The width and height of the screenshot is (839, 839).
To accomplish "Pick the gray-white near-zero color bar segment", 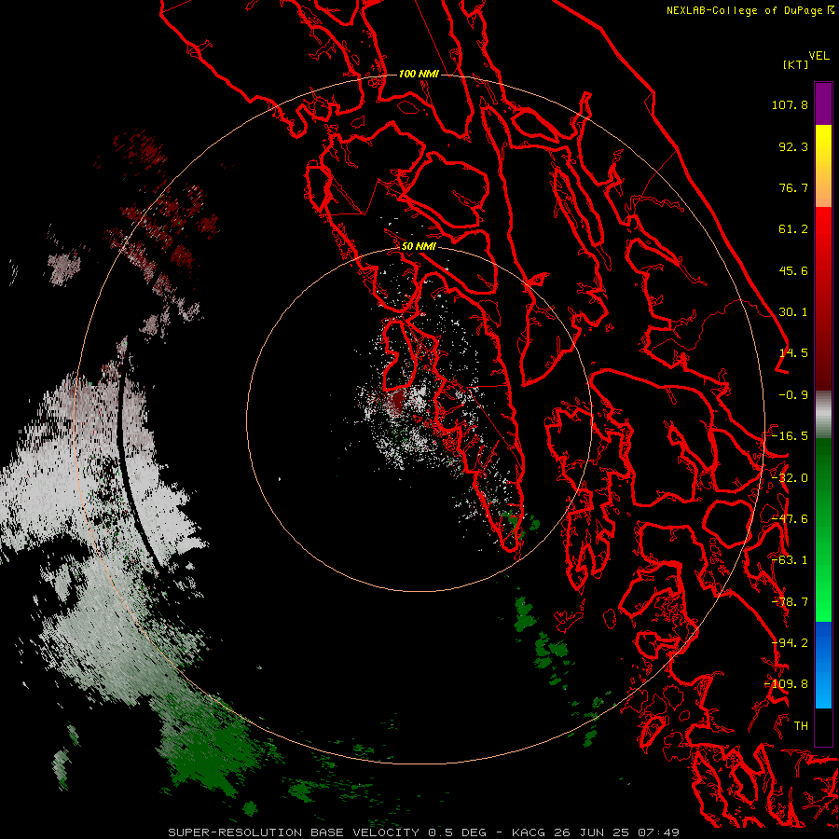I will pos(823,415).
